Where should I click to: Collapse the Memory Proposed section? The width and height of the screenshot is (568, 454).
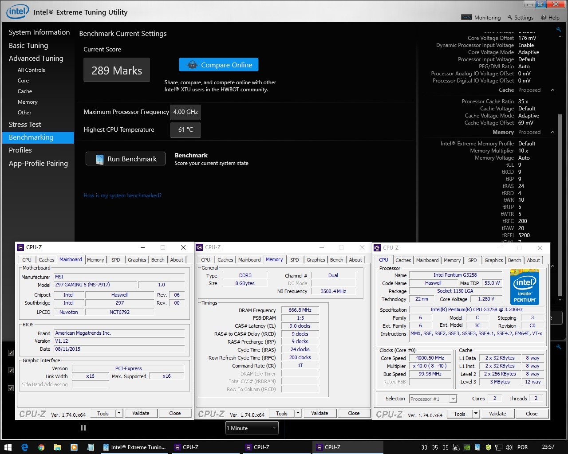point(552,132)
